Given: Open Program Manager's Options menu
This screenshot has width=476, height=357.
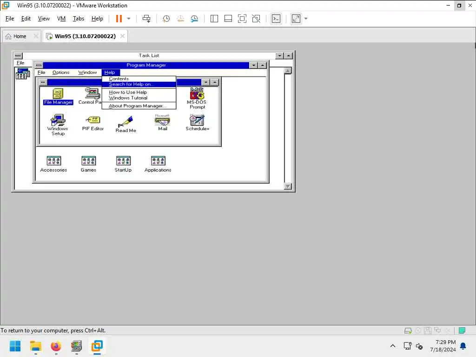Looking at the screenshot, I should pyautogui.click(x=61, y=72).
